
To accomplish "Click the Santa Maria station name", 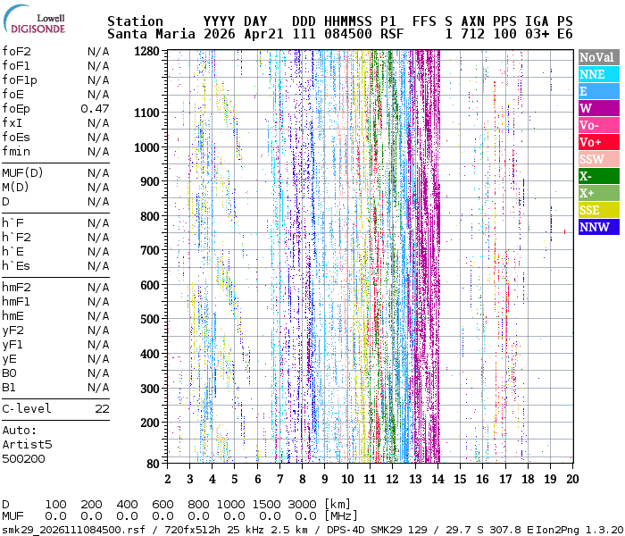I will pyautogui.click(x=151, y=34).
